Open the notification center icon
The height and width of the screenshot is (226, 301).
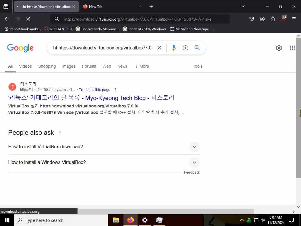tap(291, 220)
